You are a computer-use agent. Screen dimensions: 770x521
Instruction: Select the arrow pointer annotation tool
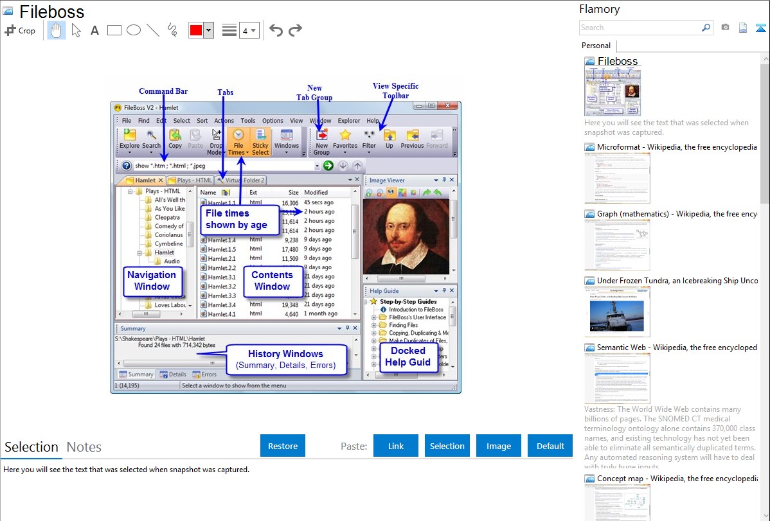(76, 30)
